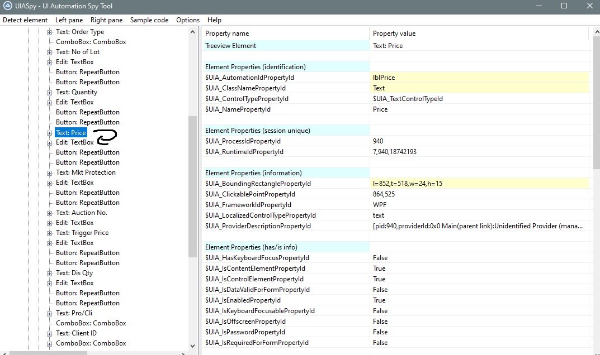The image size is (600, 355).
Task: Select Text: Pro/Cli tree item
Action: click(74, 313)
